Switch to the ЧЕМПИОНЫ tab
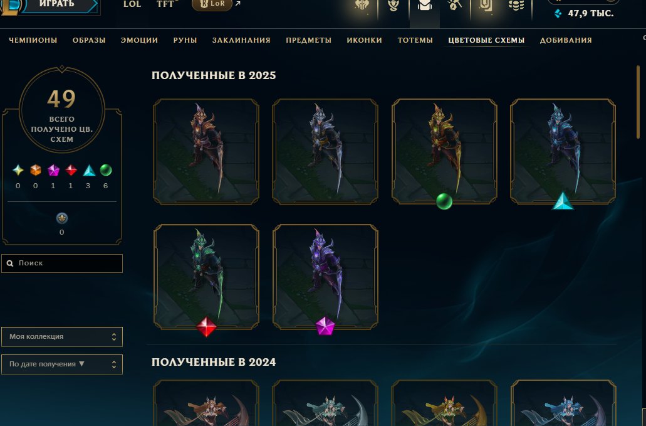The image size is (646, 426). pyautogui.click(x=33, y=40)
